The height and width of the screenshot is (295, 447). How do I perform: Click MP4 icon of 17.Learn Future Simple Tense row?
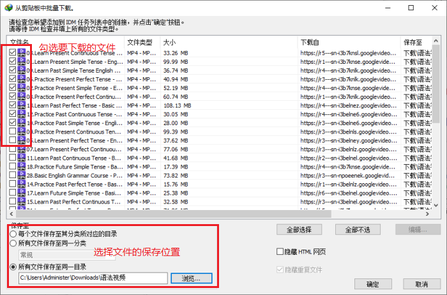[x=21, y=193]
